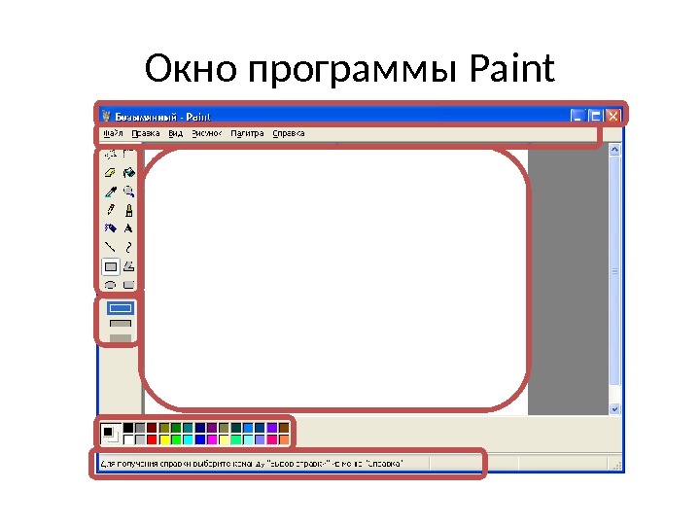This screenshot has height=525, width=700.
Task: Select the Ellipse tool
Action: tap(110, 284)
